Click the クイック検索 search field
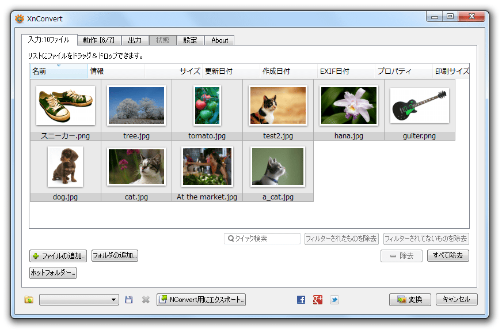The image size is (502, 332). click(263, 239)
